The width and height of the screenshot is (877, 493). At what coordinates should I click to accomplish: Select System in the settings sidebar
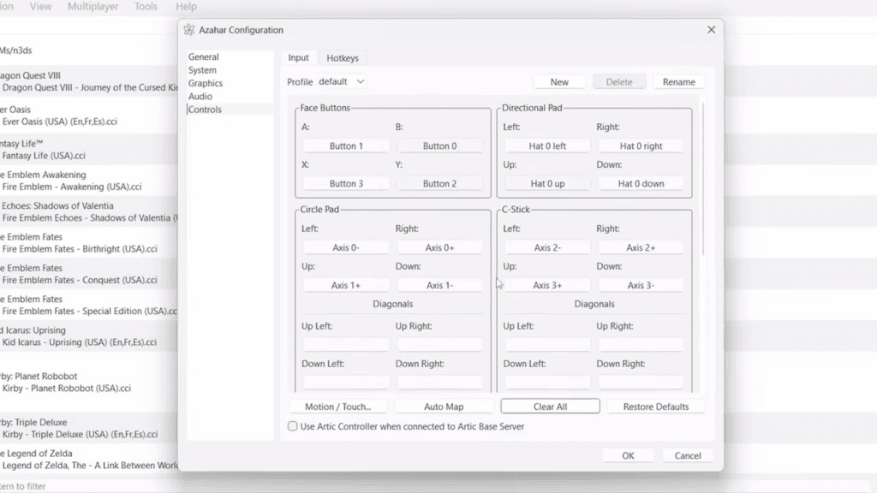coord(202,70)
